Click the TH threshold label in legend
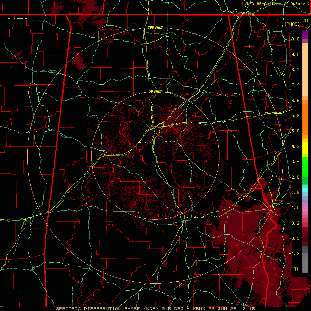 pos(297,269)
